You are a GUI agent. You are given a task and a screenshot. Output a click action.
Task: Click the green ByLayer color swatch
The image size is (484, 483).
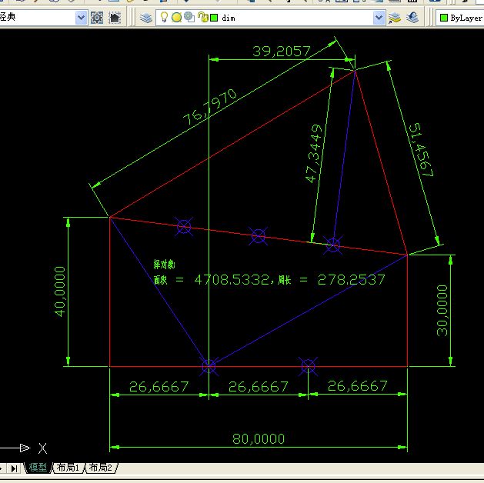pos(443,18)
